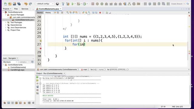Image resolution: width=194 pixels, height=109 pixels.
Task: Click the Redo arrow icon
Action: click(30, 4)
